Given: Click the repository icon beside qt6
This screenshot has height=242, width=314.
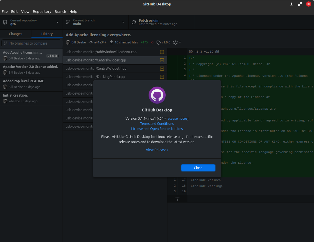Looking at the screenshot, I should pyautogui.click(x=5, y=22).
